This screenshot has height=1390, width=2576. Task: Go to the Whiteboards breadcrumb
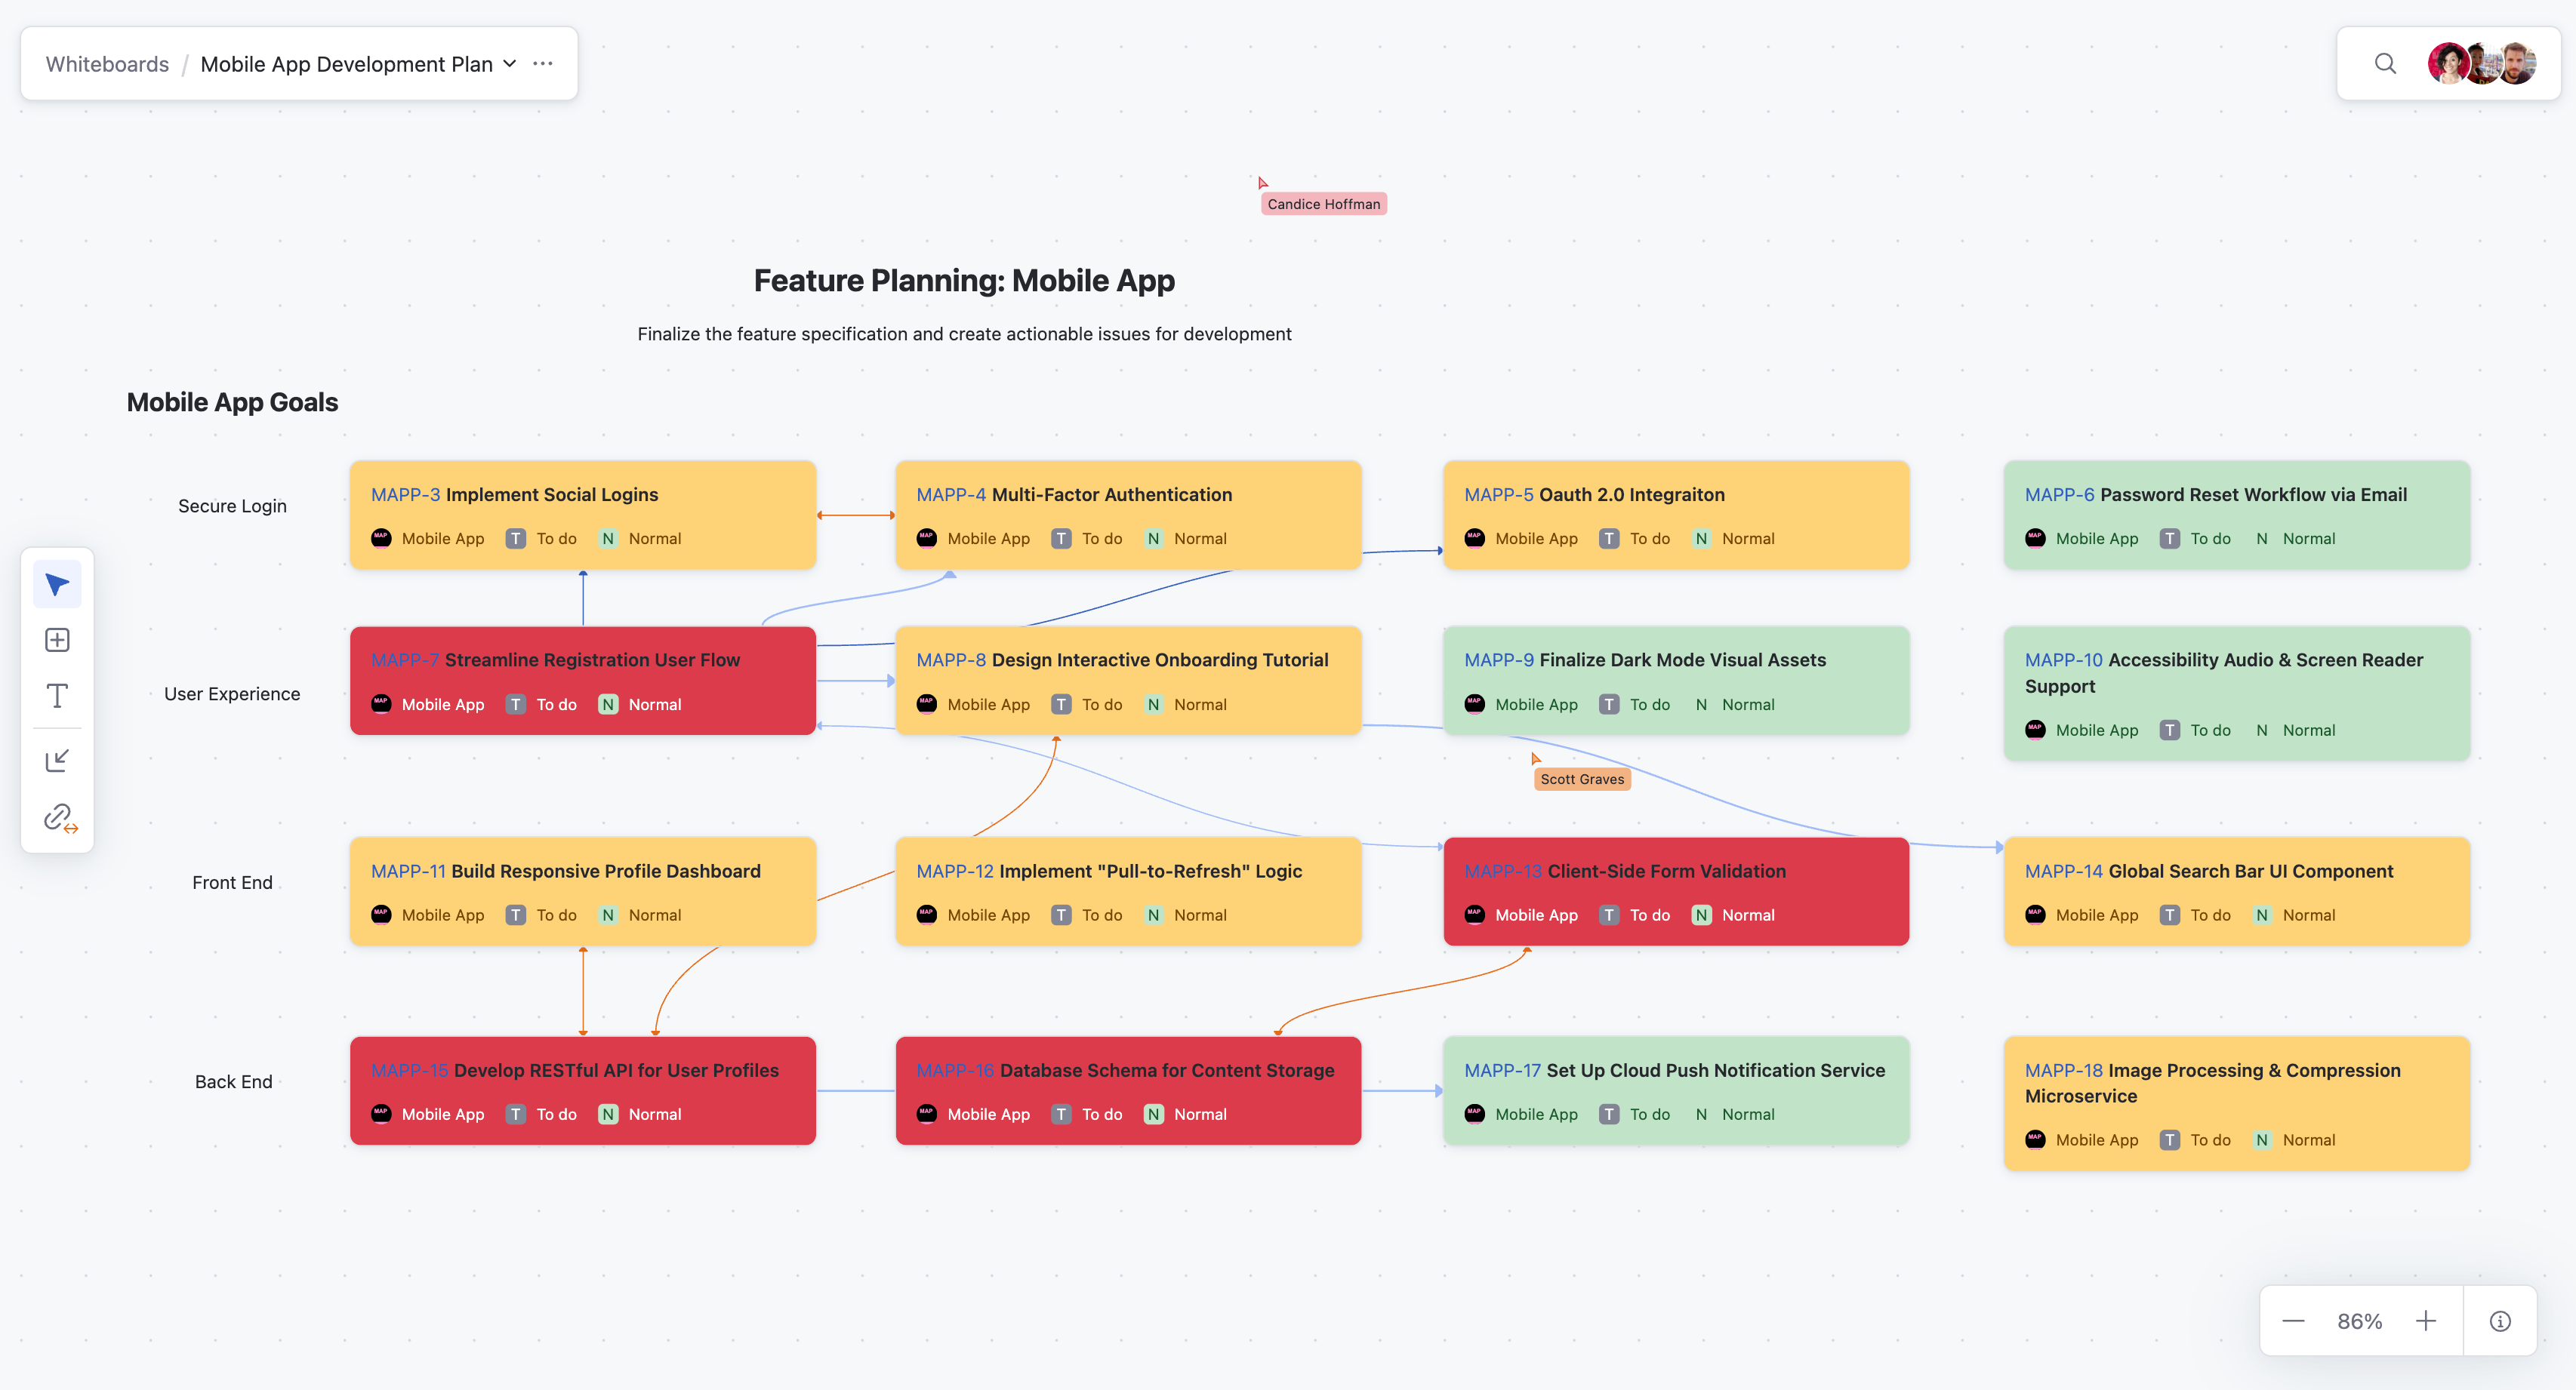107,64
